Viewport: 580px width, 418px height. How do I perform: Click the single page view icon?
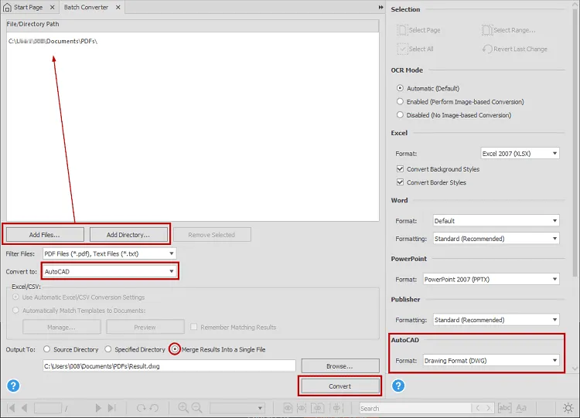click(288, 408)
